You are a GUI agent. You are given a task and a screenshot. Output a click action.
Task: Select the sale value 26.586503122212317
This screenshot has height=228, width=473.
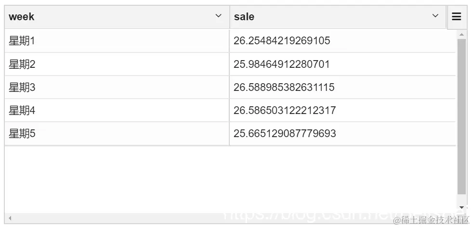tap(342, 110)
